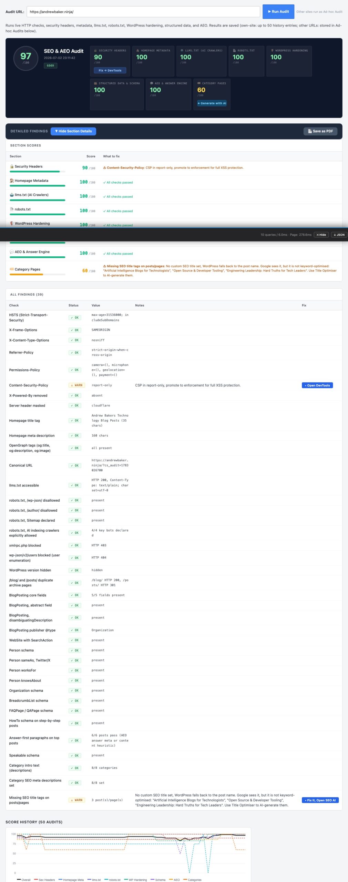Click the Save as PDF button
This screenshot has width=348, height=882.
pos(320,131)
